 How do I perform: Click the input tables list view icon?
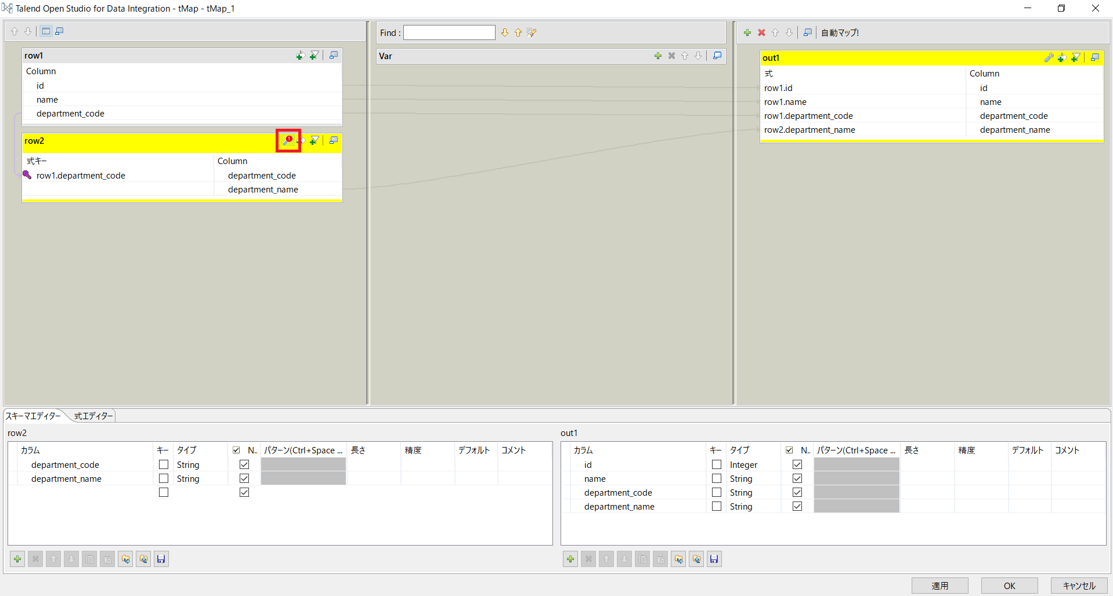(x=46, y=31)
